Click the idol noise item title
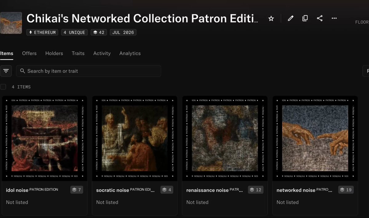Image resolution: width=369 pixels, height=218 pixels. [x=32, y=190]
